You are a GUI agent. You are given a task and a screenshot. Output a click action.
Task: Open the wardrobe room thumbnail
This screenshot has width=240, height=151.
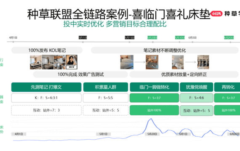(203, 62)
